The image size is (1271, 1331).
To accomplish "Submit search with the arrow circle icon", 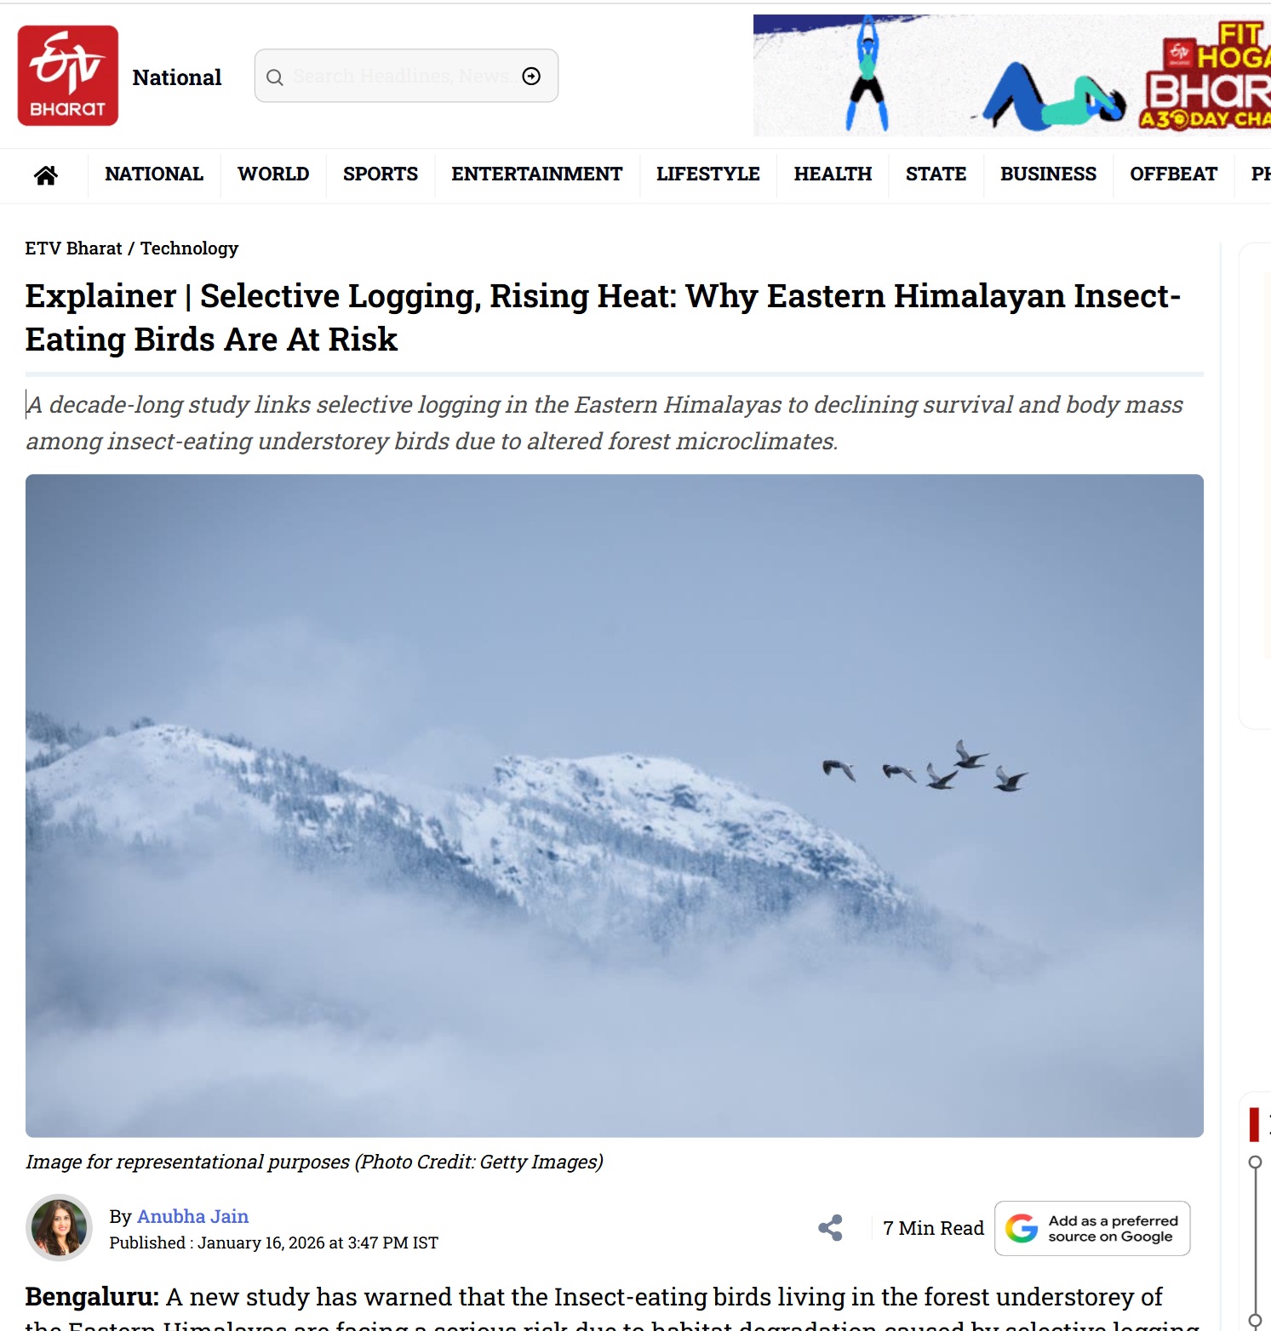I will (x=531, y=77).
